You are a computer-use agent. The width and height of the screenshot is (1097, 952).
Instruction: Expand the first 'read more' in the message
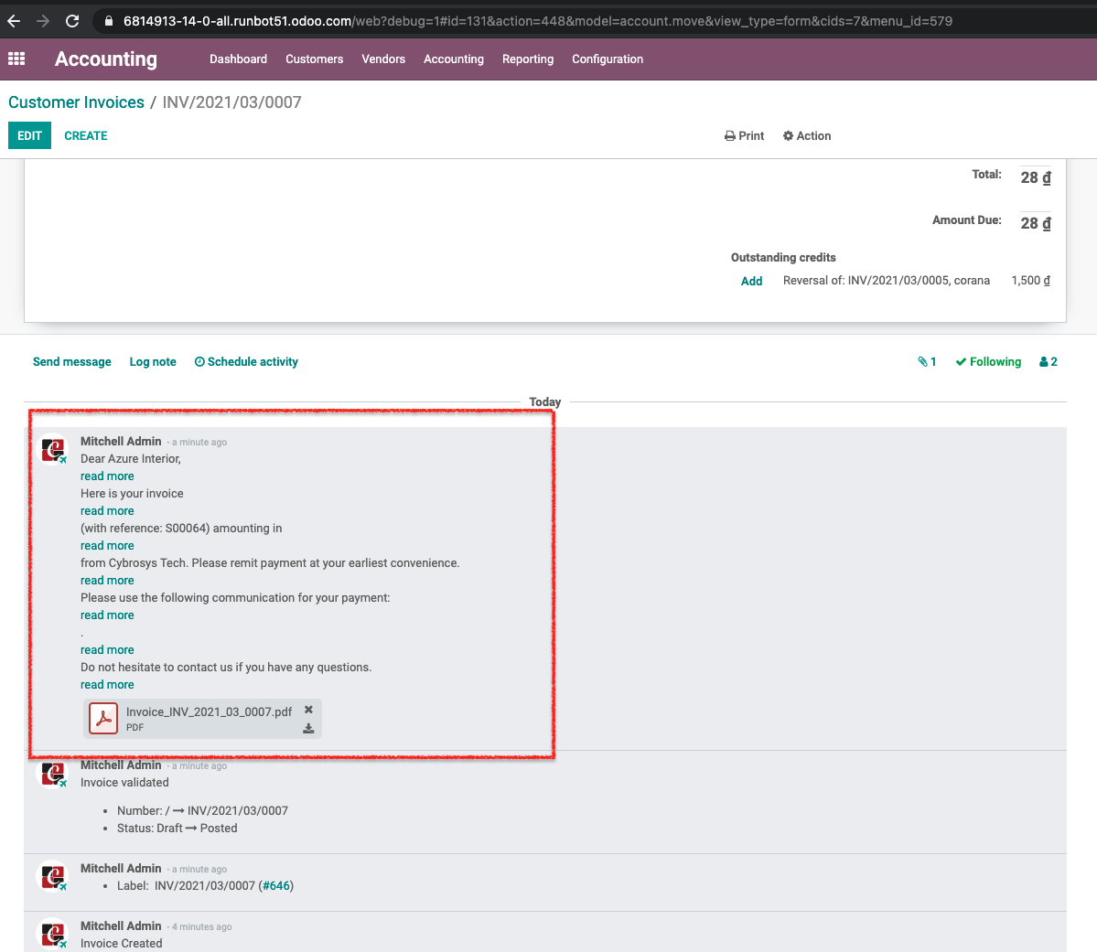pyautogui.click(x=106, y=476)
